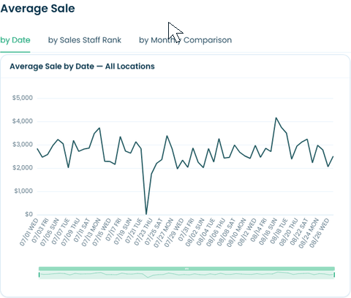Image resolution: width=351 pixels, height=298 pixels.
Task: Click the 08/16 SUN axis label
Action: click(x=268, y=232)
